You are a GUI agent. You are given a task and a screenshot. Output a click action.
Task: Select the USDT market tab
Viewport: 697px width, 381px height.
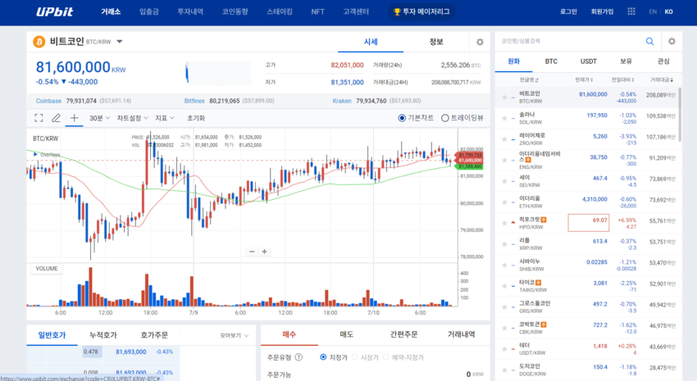[588, 61]
